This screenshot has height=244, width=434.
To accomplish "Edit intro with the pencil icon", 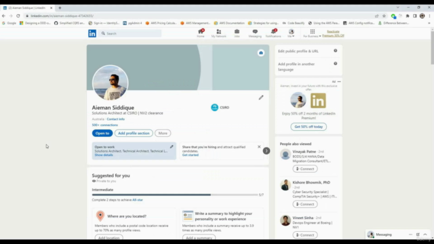I will (x=261, y=98).
